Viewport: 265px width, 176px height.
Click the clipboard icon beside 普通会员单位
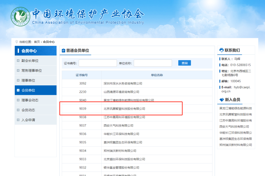click(63, 50)
